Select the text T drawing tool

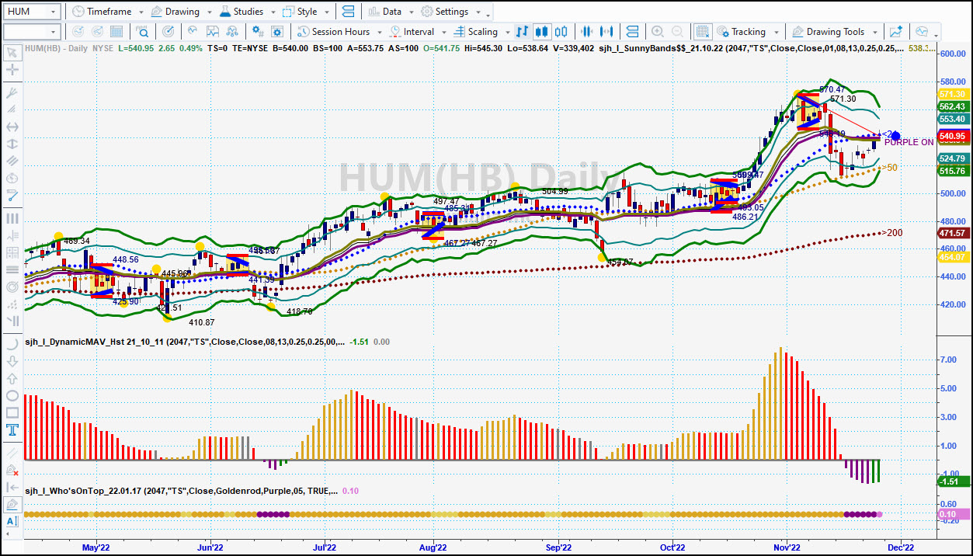pyautogui.click(x=12, y=429)
